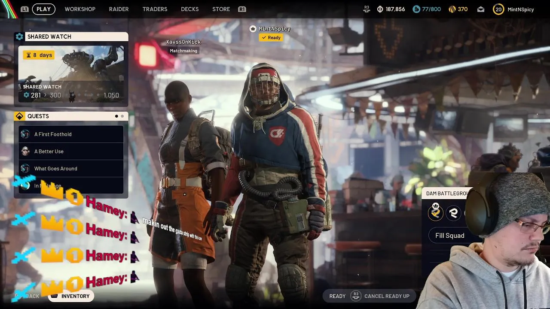Click the What Goes Around quest giver portrait
The height and width of the screenshot is (309, 550).
point(25,169)
